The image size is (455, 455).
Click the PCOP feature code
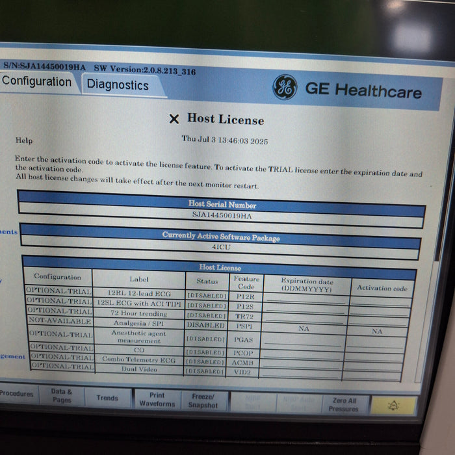coord(243,353)
